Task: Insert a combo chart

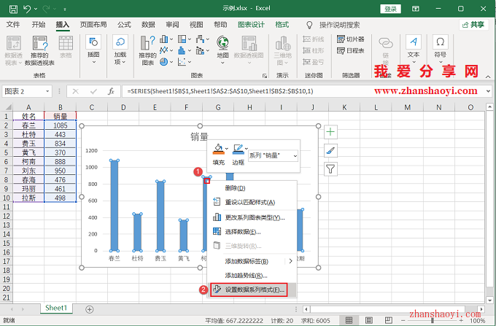Action: (200, 50)
